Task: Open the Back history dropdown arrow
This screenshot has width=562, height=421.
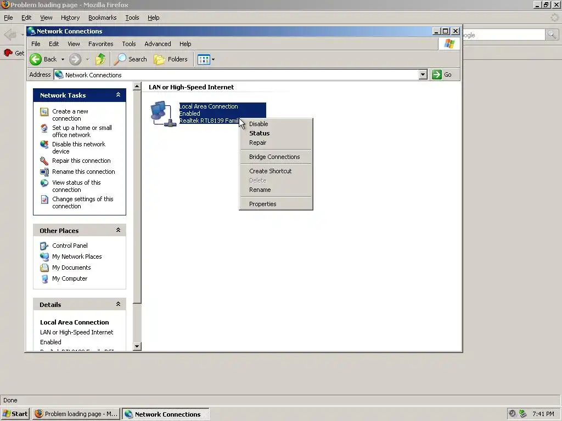Action: click(x=63, y=60)
